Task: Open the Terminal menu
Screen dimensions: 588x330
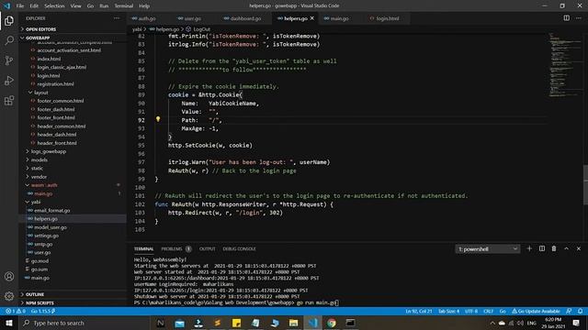Action: click(124, 6)
